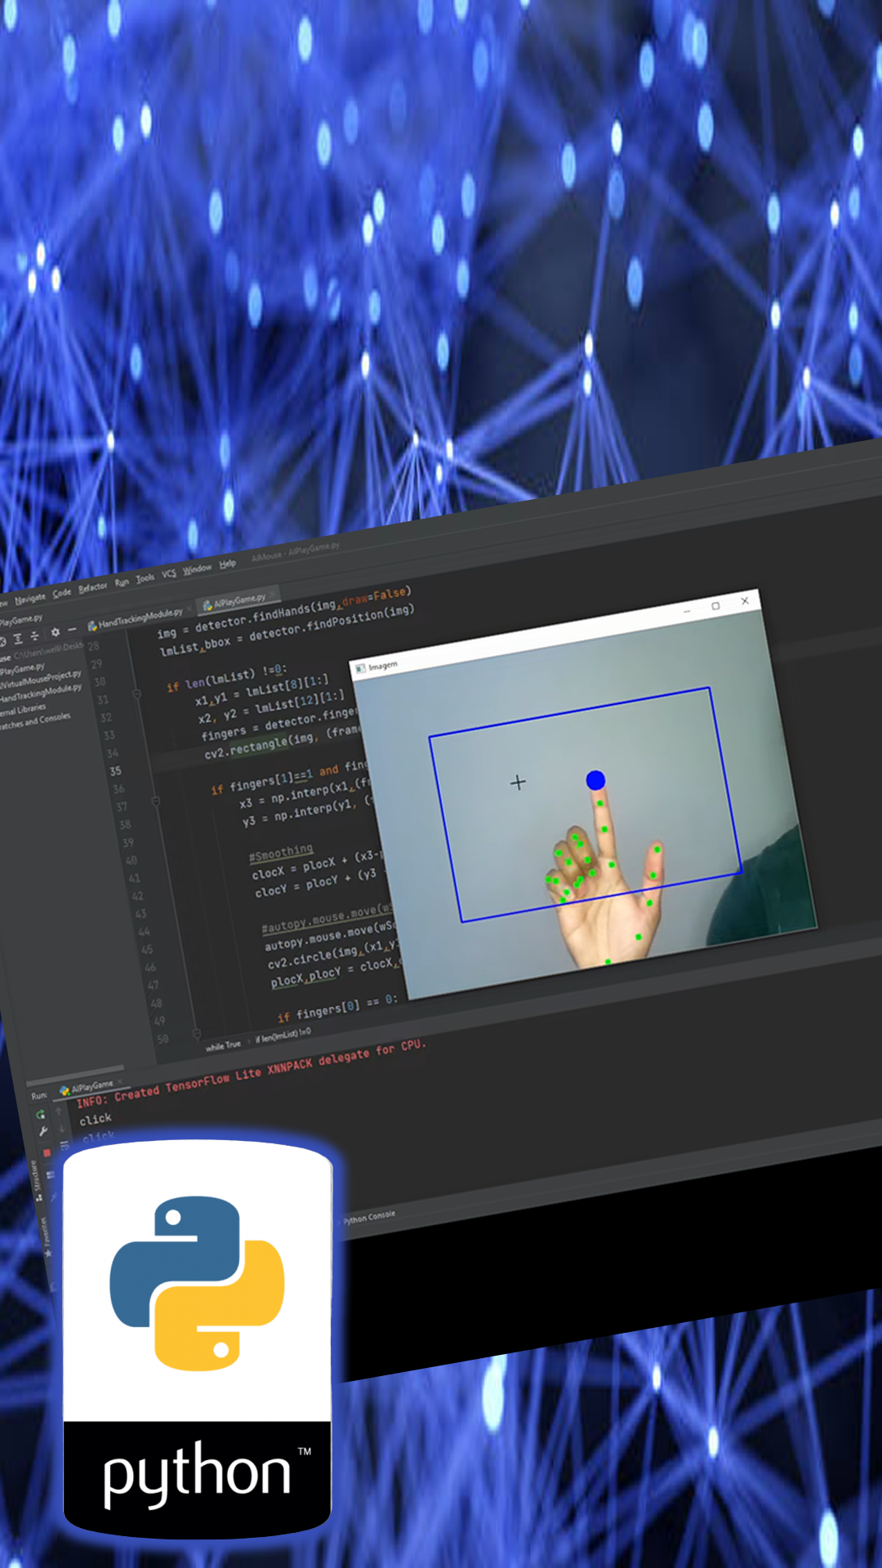Click the Expand All icon in project panel
Image resolution: width=882 pixels, height=1568 pixels.
pyautogui.click(x=18, y=639)
